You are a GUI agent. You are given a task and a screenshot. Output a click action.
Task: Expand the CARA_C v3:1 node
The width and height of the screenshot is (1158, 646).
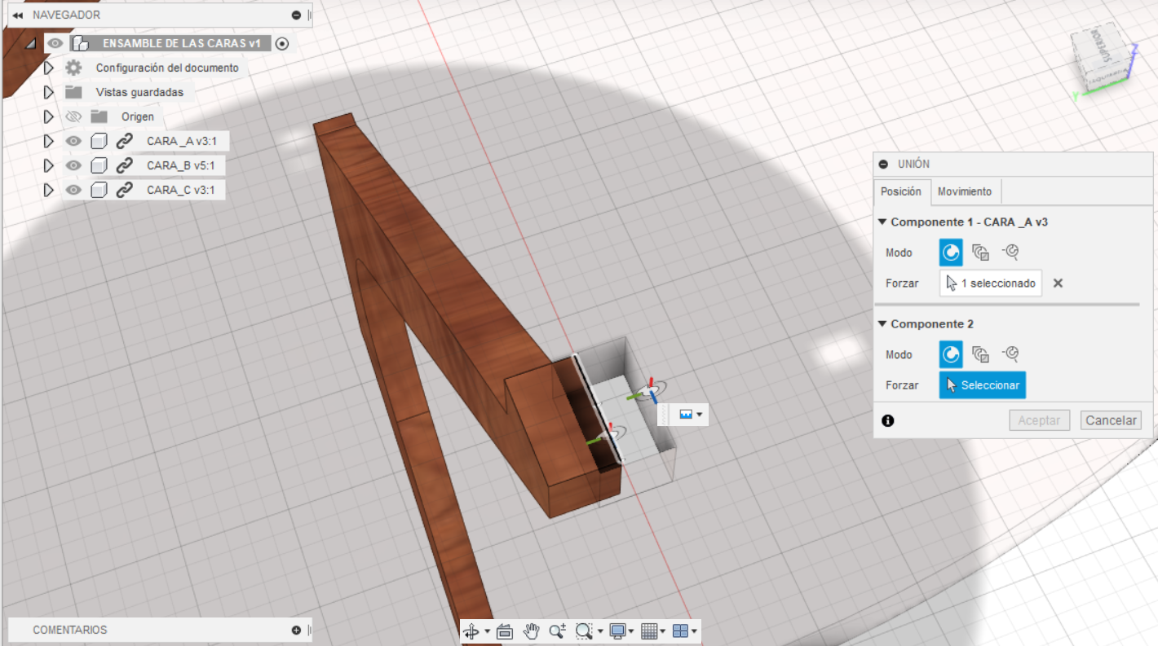pos(48,190)
